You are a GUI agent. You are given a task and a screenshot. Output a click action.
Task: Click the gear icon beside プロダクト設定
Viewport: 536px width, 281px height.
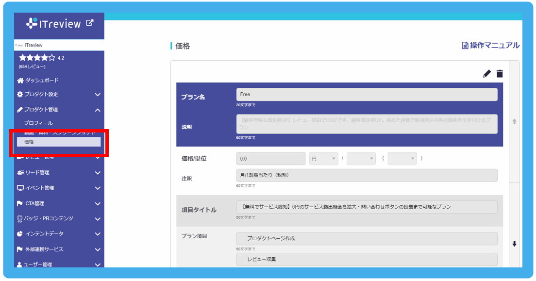click(20, 95)
